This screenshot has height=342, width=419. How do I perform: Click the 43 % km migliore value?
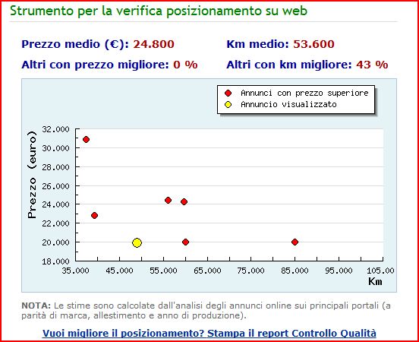tap(372, 65)
